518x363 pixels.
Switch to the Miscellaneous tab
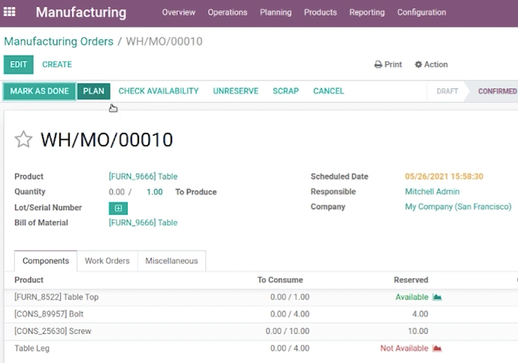171,261
